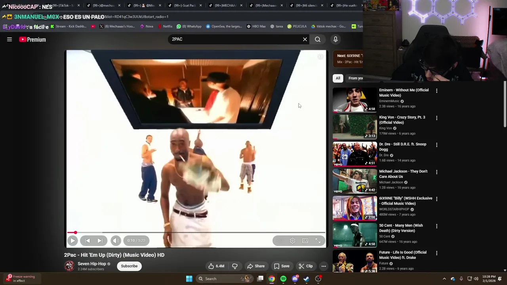Image resolution: width=507 pixels, height=285 pixels.
Task: Skip to the next video
Action: click(x=100, y=240)
